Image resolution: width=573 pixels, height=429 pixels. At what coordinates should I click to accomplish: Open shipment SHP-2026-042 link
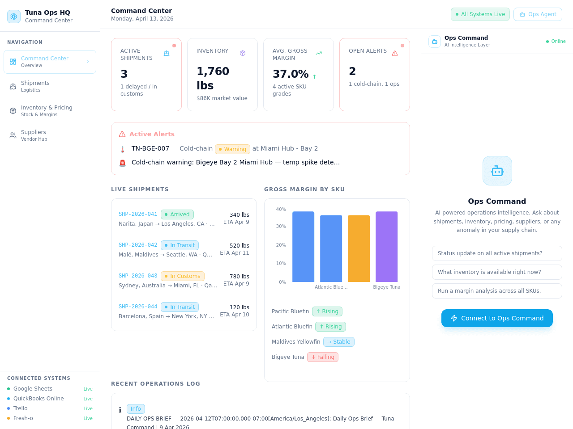point(138,245)
